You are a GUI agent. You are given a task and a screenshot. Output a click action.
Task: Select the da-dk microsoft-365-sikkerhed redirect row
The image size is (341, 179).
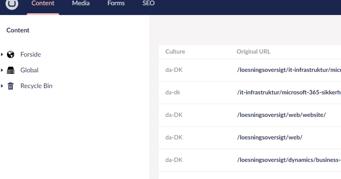tap(289, 92)
